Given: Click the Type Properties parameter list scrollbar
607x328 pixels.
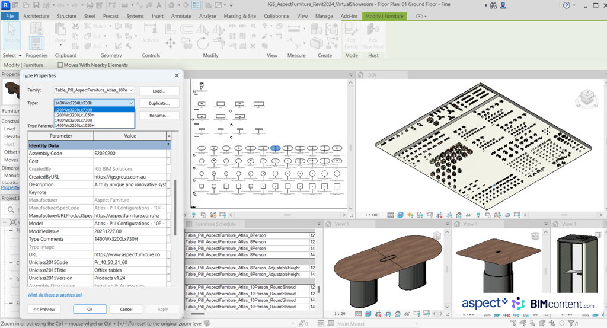Looking at the screenshot, I should tap(175, 207).
